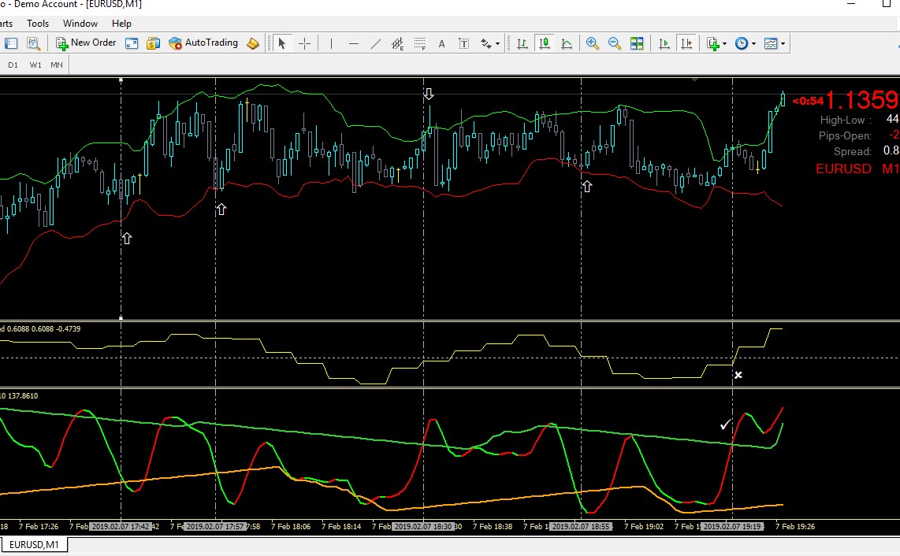
Task: Select the crosshair tool
Action: click(x=304, y=43)
